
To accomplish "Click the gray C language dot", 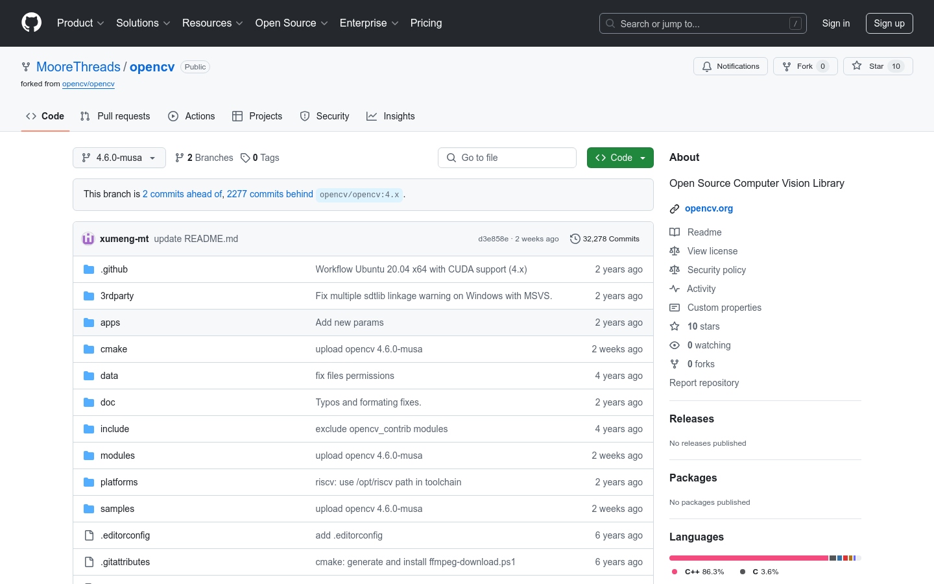I will (742, 572).
